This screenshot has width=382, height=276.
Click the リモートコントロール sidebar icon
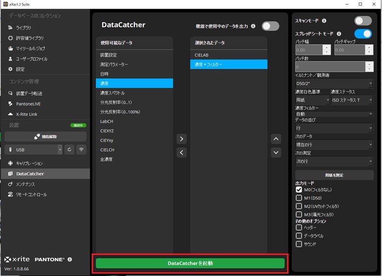click(11, 194)
